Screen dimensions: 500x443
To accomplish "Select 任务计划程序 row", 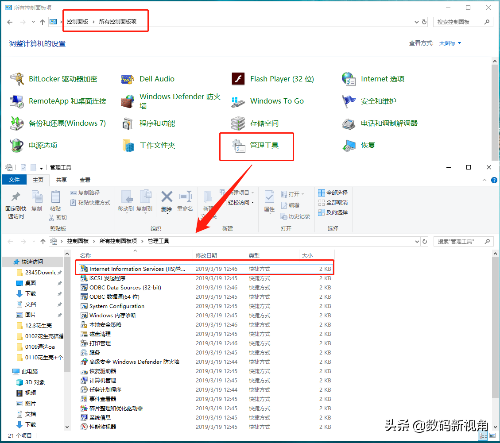I will pyautogui.click(x=205, y=390).
